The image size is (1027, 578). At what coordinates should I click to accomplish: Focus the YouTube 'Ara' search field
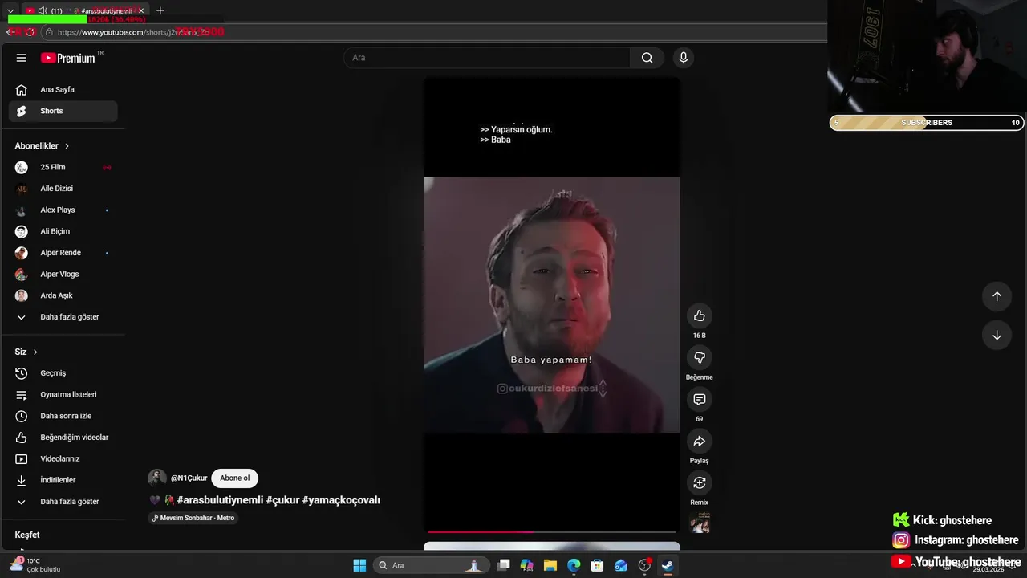pyautogui.click(x=487, y=58)
